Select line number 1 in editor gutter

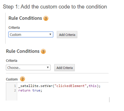coord(15,86)
